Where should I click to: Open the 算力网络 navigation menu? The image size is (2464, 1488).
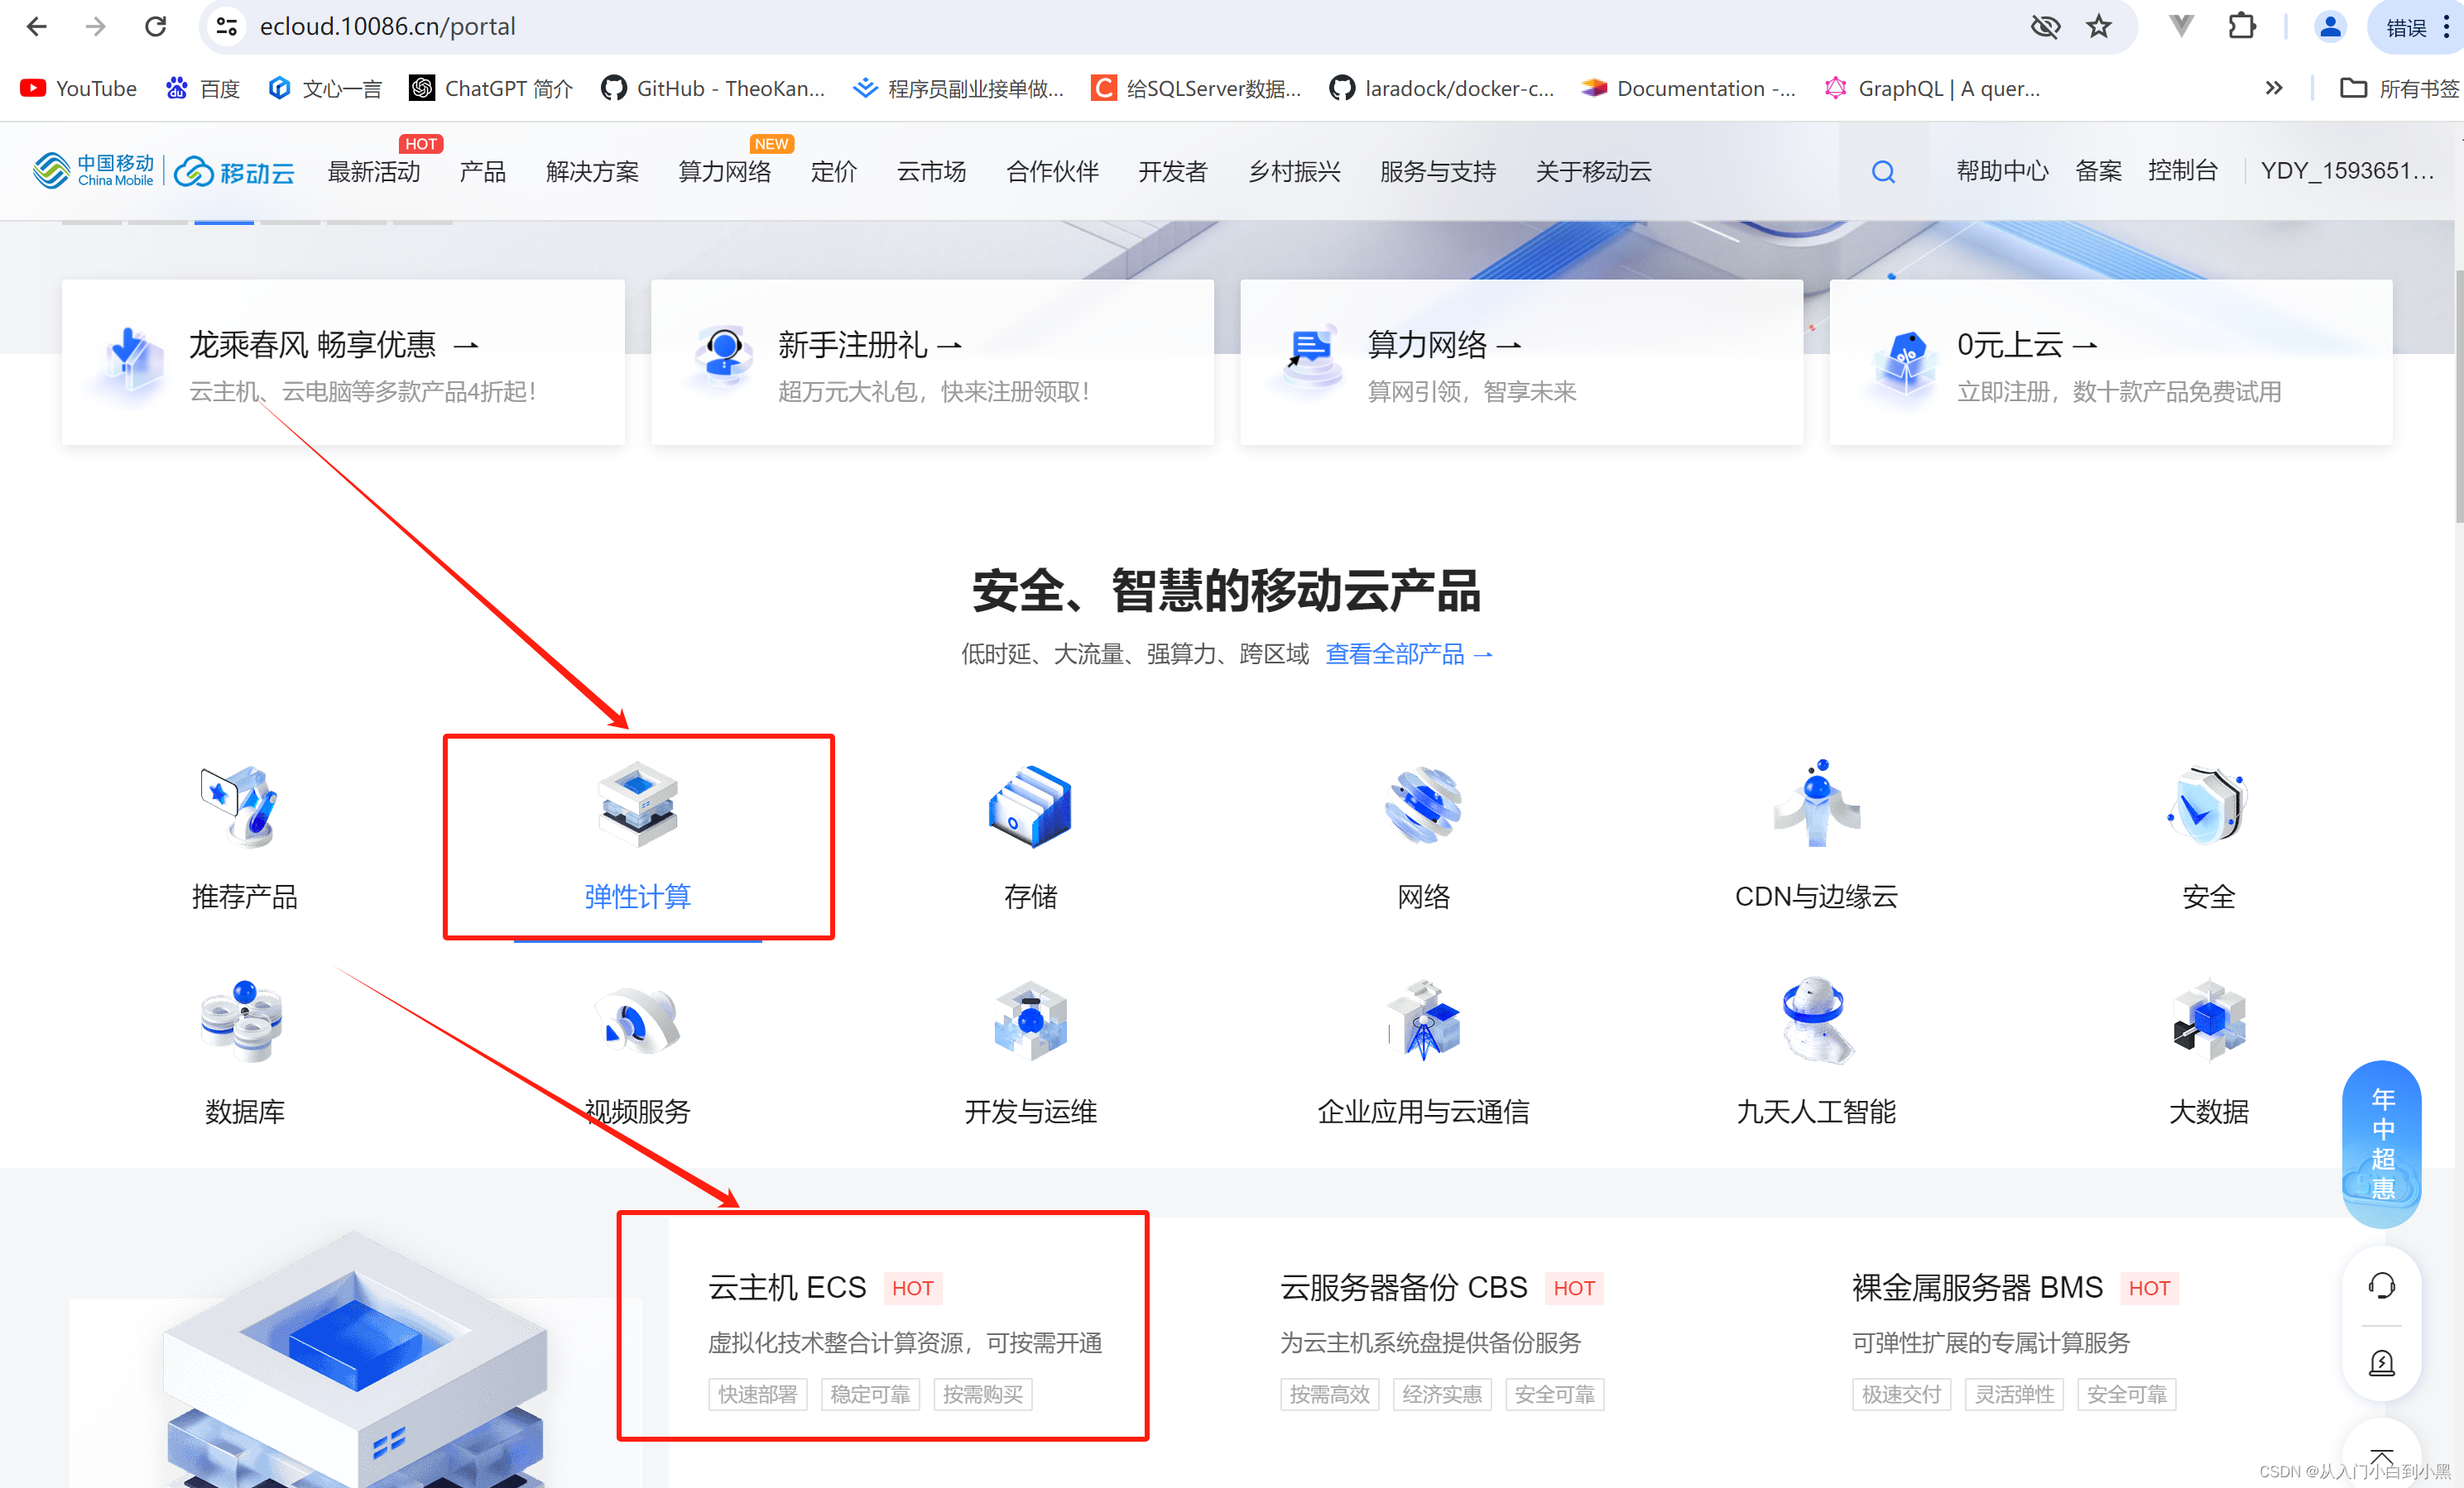724,172
